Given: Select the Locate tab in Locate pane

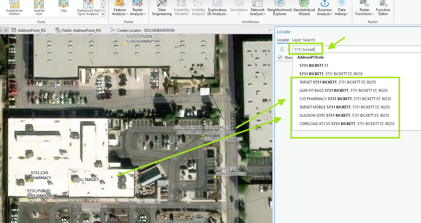Looking at the screenshot, I should (x=283, y=40).
